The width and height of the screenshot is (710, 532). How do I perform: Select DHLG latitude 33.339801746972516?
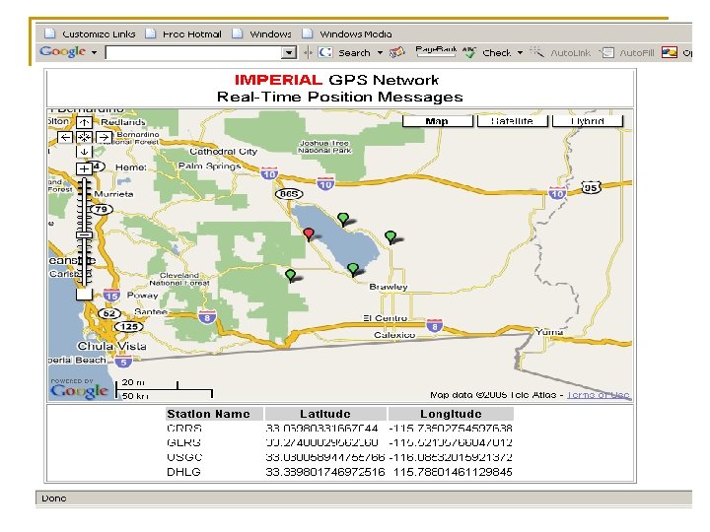coord(325,472)
